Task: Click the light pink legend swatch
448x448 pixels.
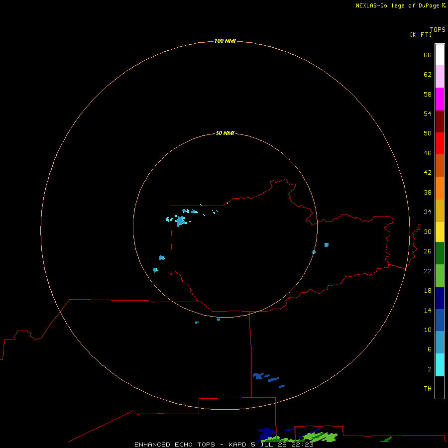Action: [x=440, y=77]
